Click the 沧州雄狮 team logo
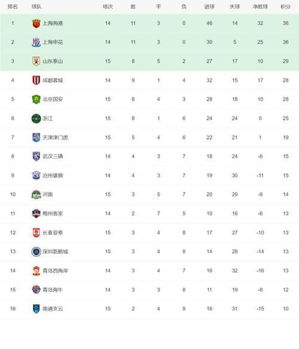299x349 pixels. pos(36,175)
